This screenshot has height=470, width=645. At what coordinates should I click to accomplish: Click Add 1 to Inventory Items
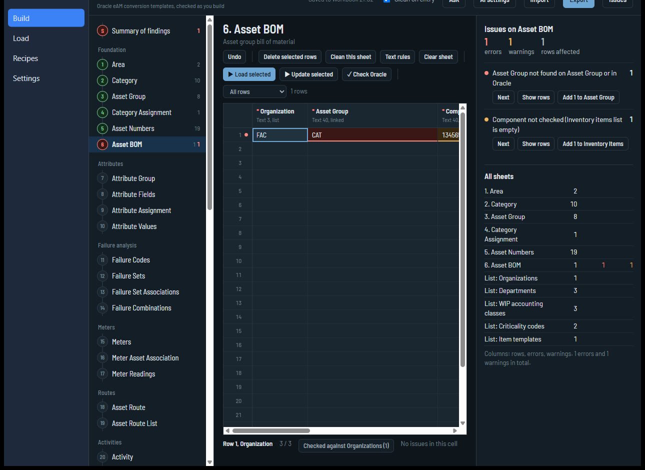[x=593, y=144]
